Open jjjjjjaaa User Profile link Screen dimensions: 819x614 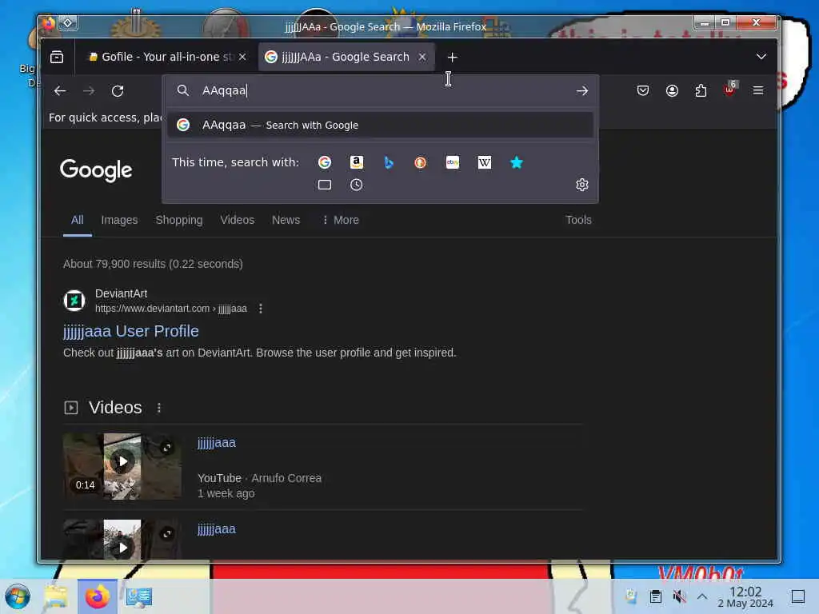point(131,331)
